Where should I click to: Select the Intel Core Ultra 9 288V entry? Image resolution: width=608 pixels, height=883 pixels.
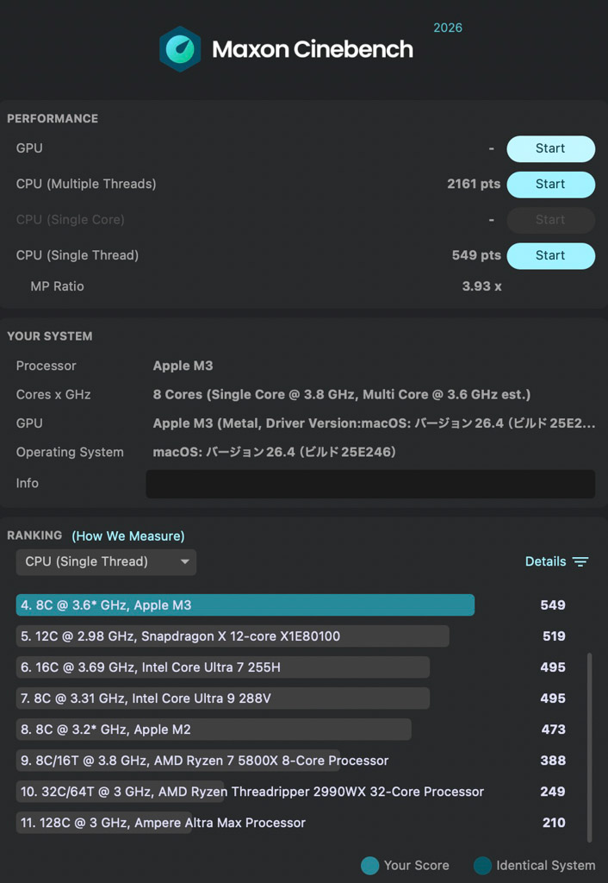tap(223, 698)
